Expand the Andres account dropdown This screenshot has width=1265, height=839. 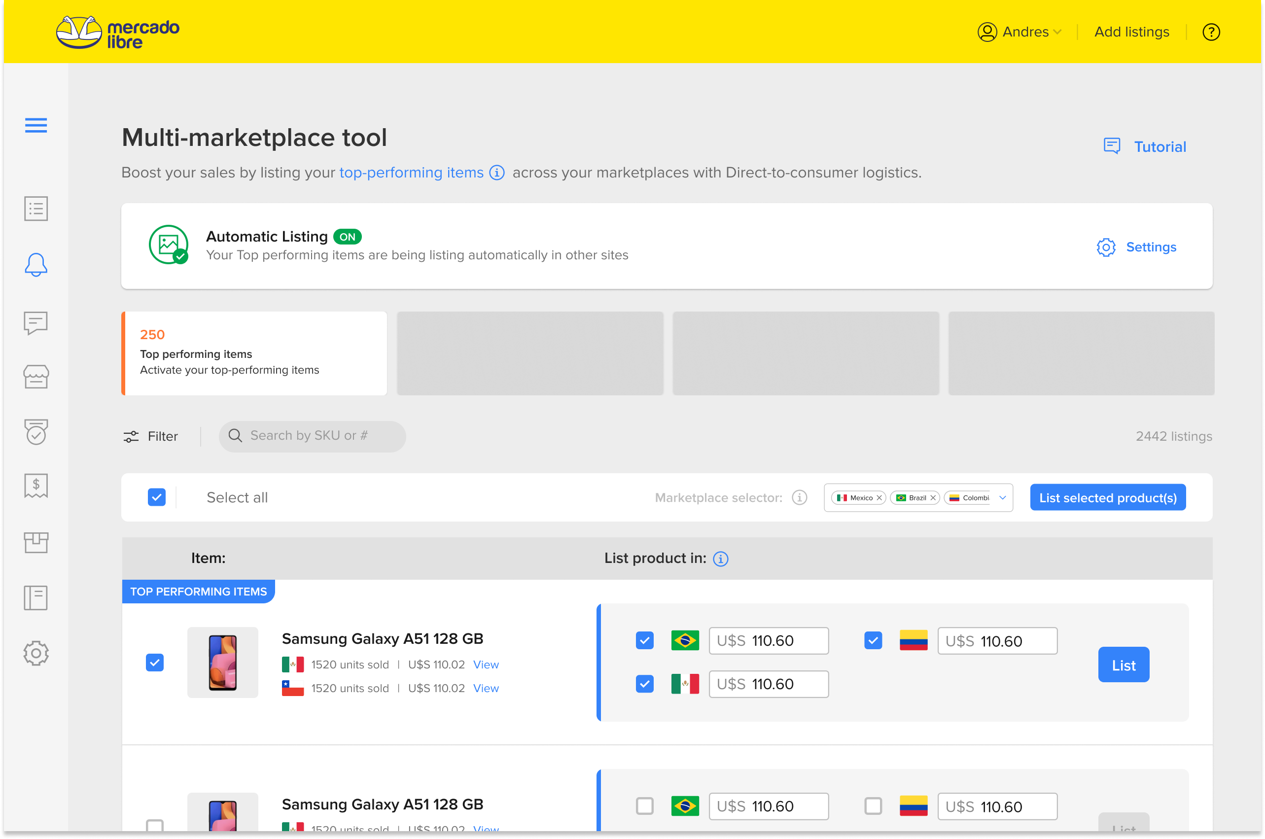tap(1057, 32)
